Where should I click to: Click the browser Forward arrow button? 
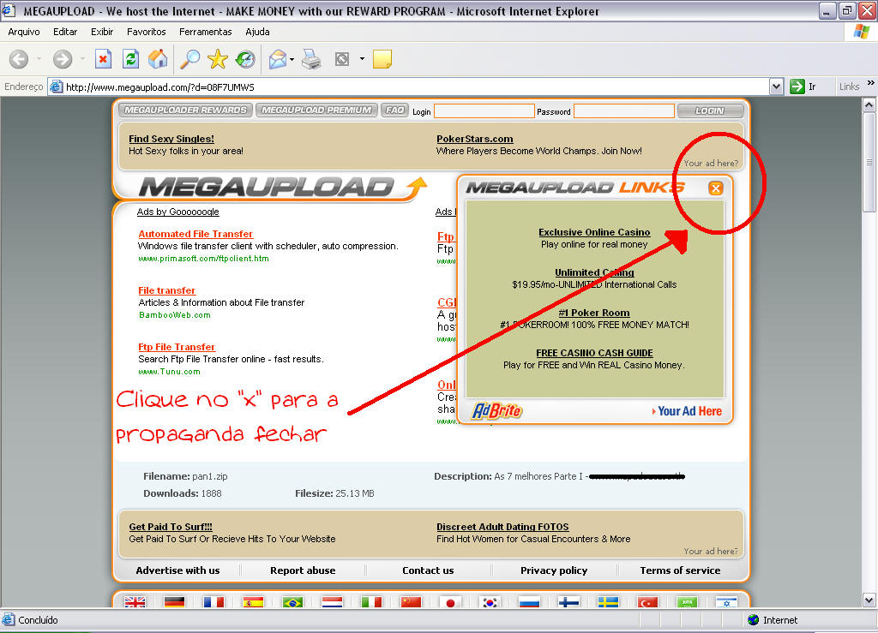(x=62, y=59)
